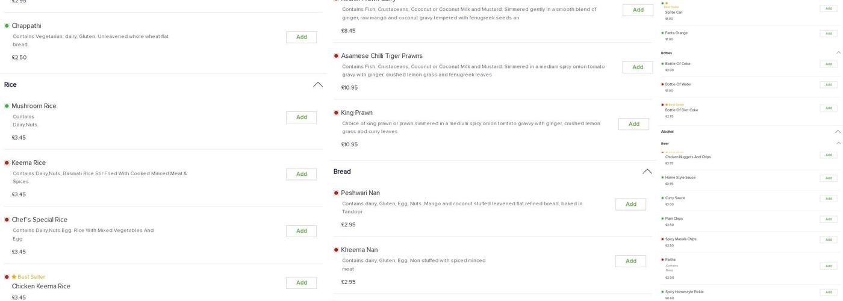Add Curry Sauce to the order

[828, 199]
